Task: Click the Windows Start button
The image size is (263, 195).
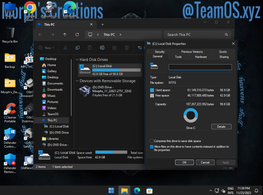Action: tap(112, 191)
